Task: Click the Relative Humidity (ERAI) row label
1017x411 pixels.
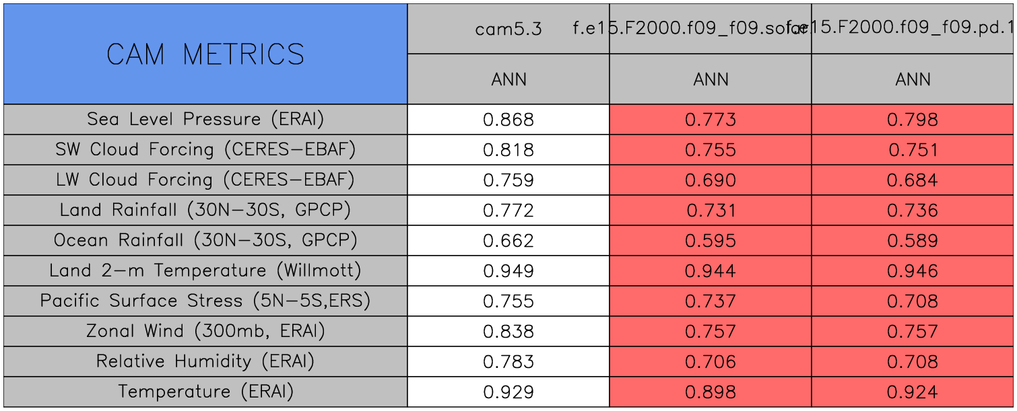Action: (205, 361)
